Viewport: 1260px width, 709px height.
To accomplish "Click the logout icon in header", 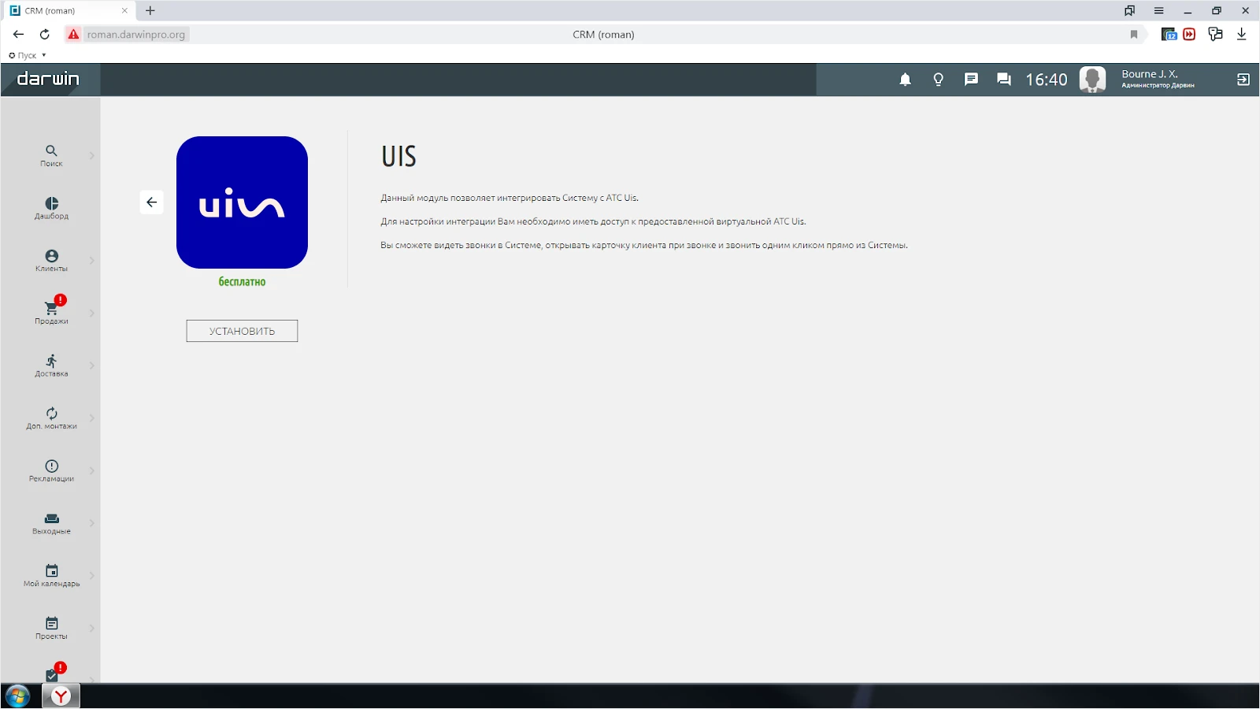I will [x=1243, y=80].
